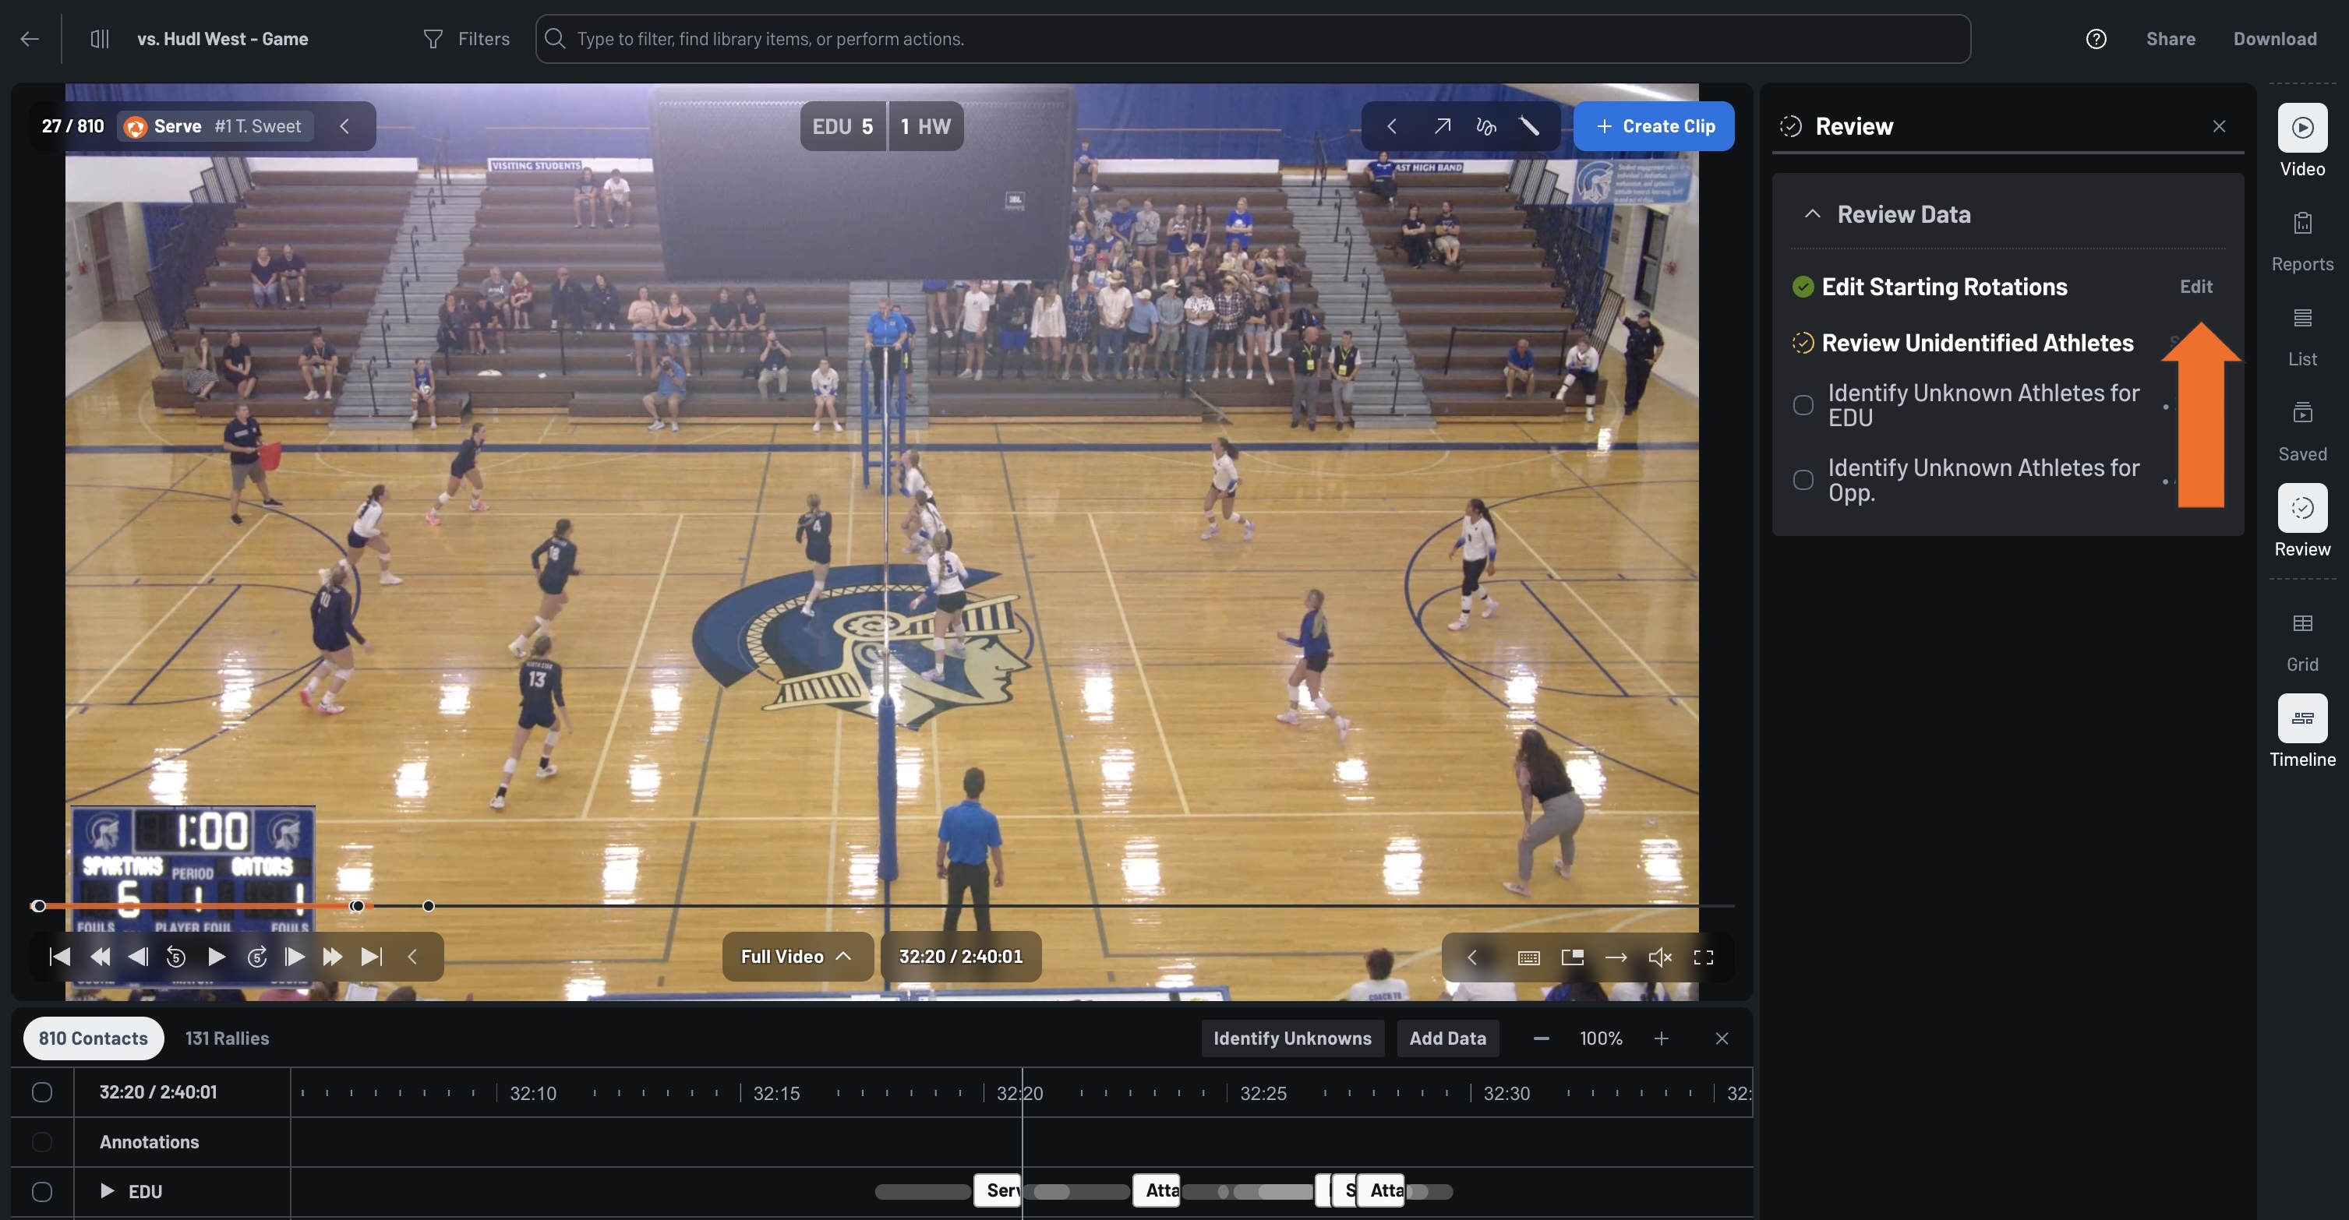The image size is (2349, 1220).
Task: Select the freehand scribble drawing tool
Action: tap(1485, 127)
